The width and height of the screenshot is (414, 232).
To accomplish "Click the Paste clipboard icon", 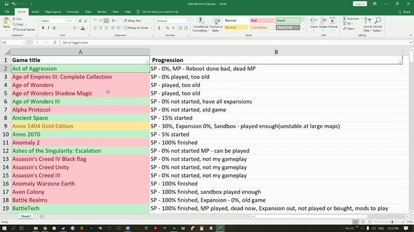I will click(x=6, y=21).
